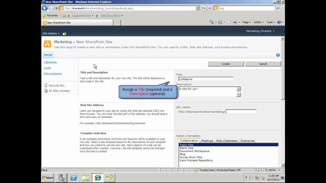Click the Cancel button

(x=263, y=64)
